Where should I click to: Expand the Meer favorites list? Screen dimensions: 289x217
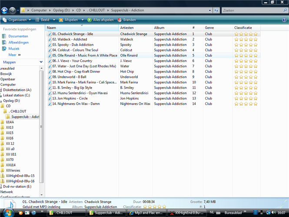14,55
